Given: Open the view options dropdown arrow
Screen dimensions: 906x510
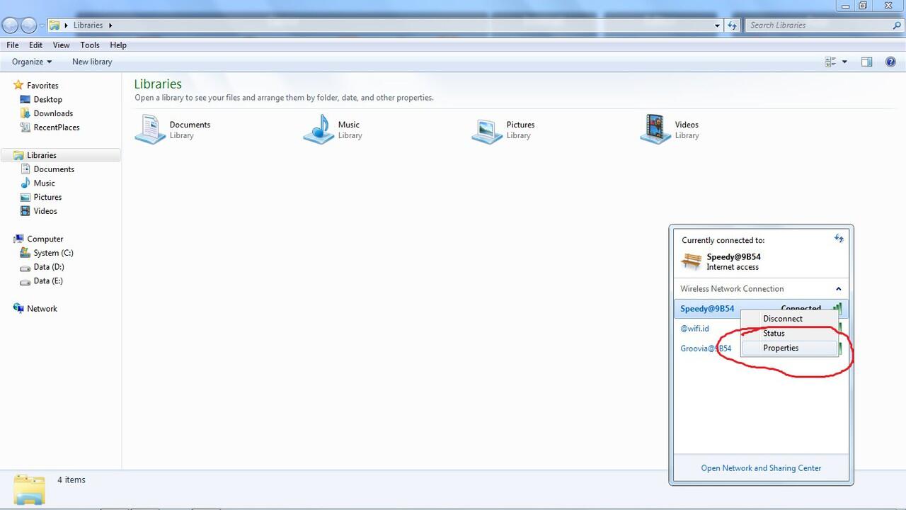Looking at the screenshot, I should (x=844, y=62).
